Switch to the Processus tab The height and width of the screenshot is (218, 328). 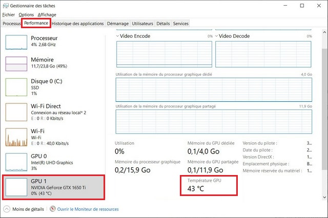click(11, 24)
